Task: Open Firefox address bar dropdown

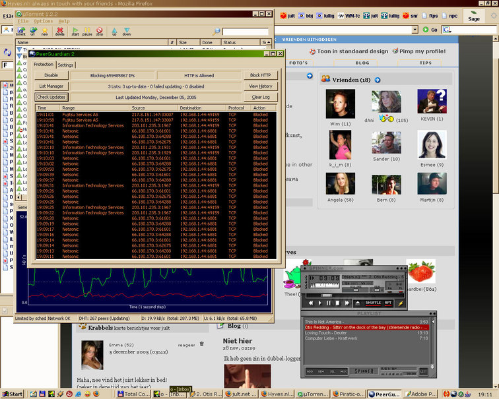Action: tap(415, 30)
